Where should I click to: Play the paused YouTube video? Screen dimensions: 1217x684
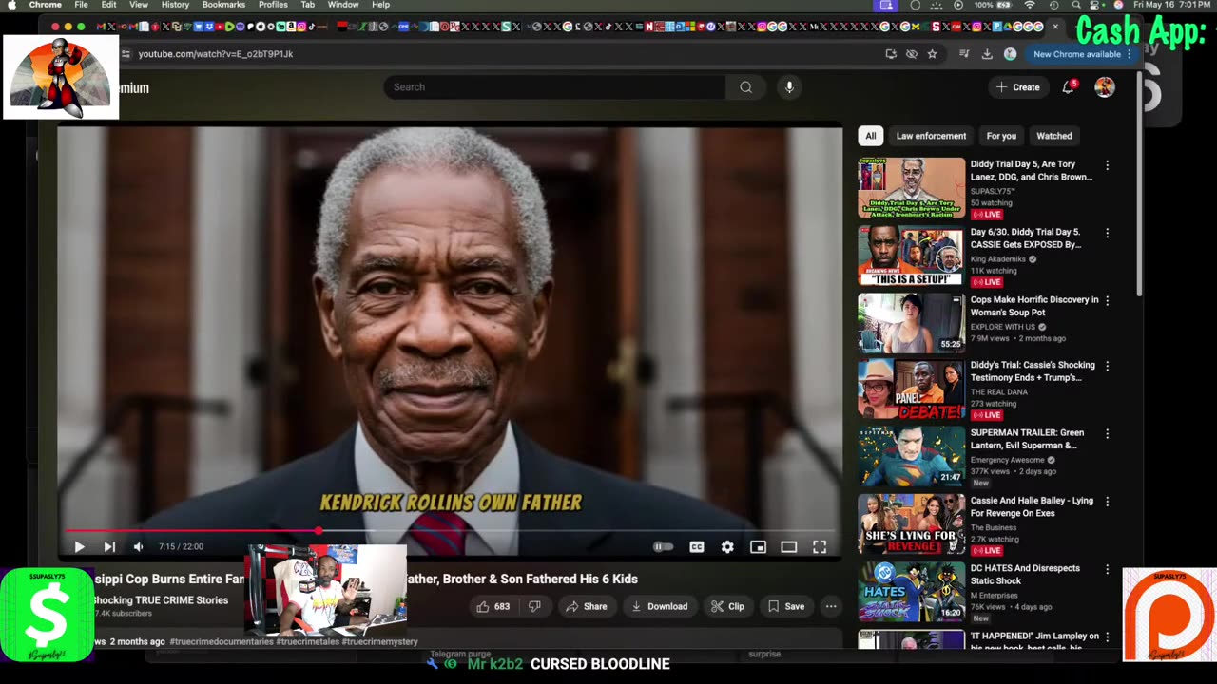coord(79,546)
